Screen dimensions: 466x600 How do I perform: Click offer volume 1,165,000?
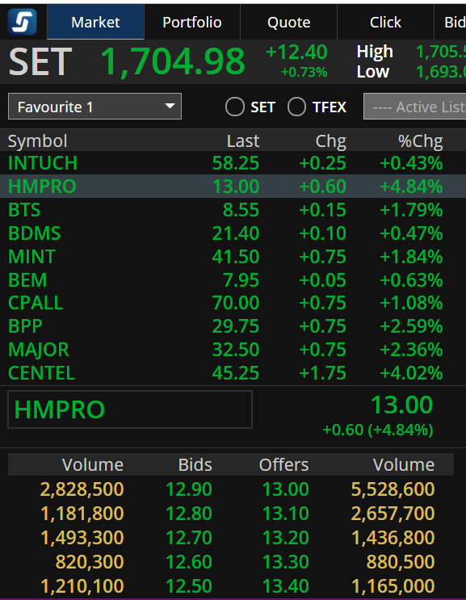[393, 585]
